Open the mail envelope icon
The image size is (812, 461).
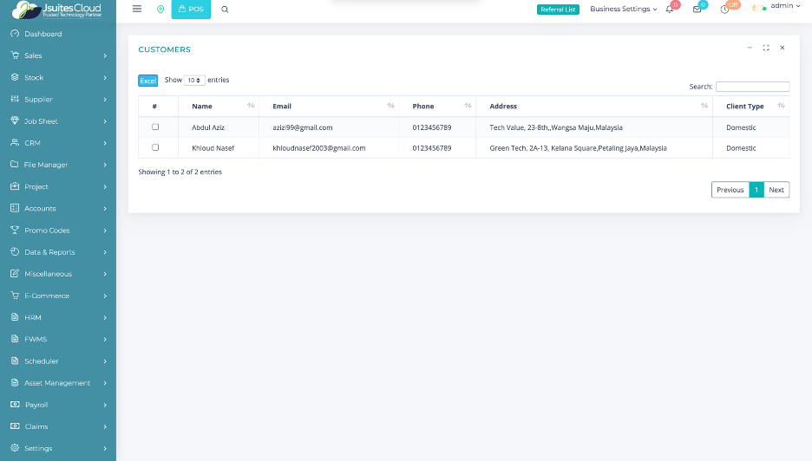coord(697,10)
